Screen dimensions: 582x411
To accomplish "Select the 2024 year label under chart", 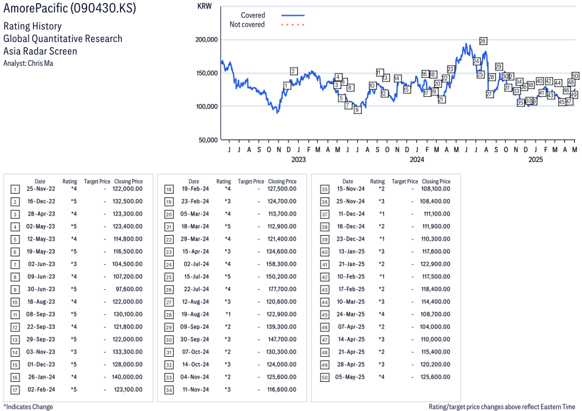I will [417, 160].
